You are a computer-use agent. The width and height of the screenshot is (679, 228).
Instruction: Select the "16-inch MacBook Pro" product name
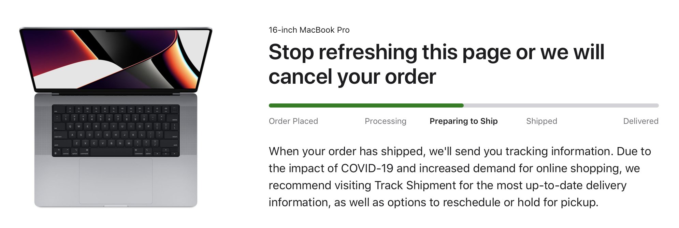309,30
